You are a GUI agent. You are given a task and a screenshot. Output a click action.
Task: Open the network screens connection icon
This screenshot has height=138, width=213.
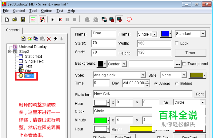104,20
